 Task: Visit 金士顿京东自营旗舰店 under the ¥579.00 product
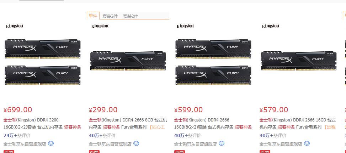(x=281, y=144)
